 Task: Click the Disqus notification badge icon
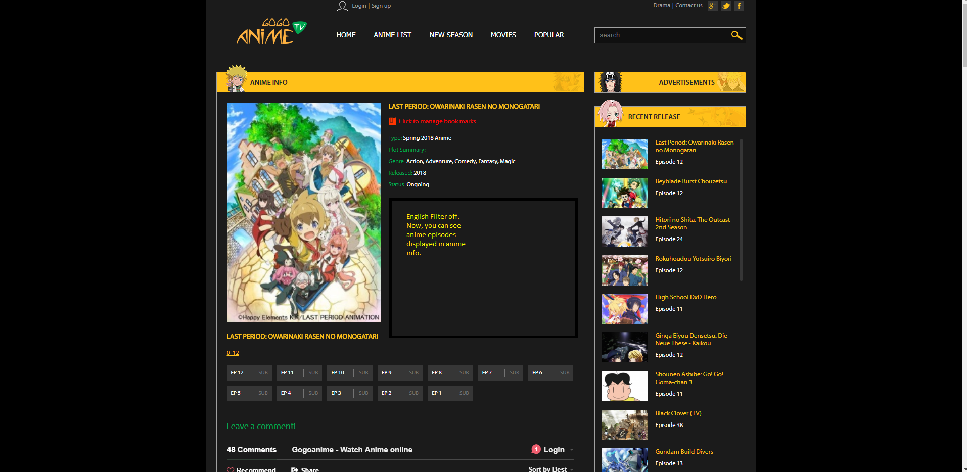536,449
